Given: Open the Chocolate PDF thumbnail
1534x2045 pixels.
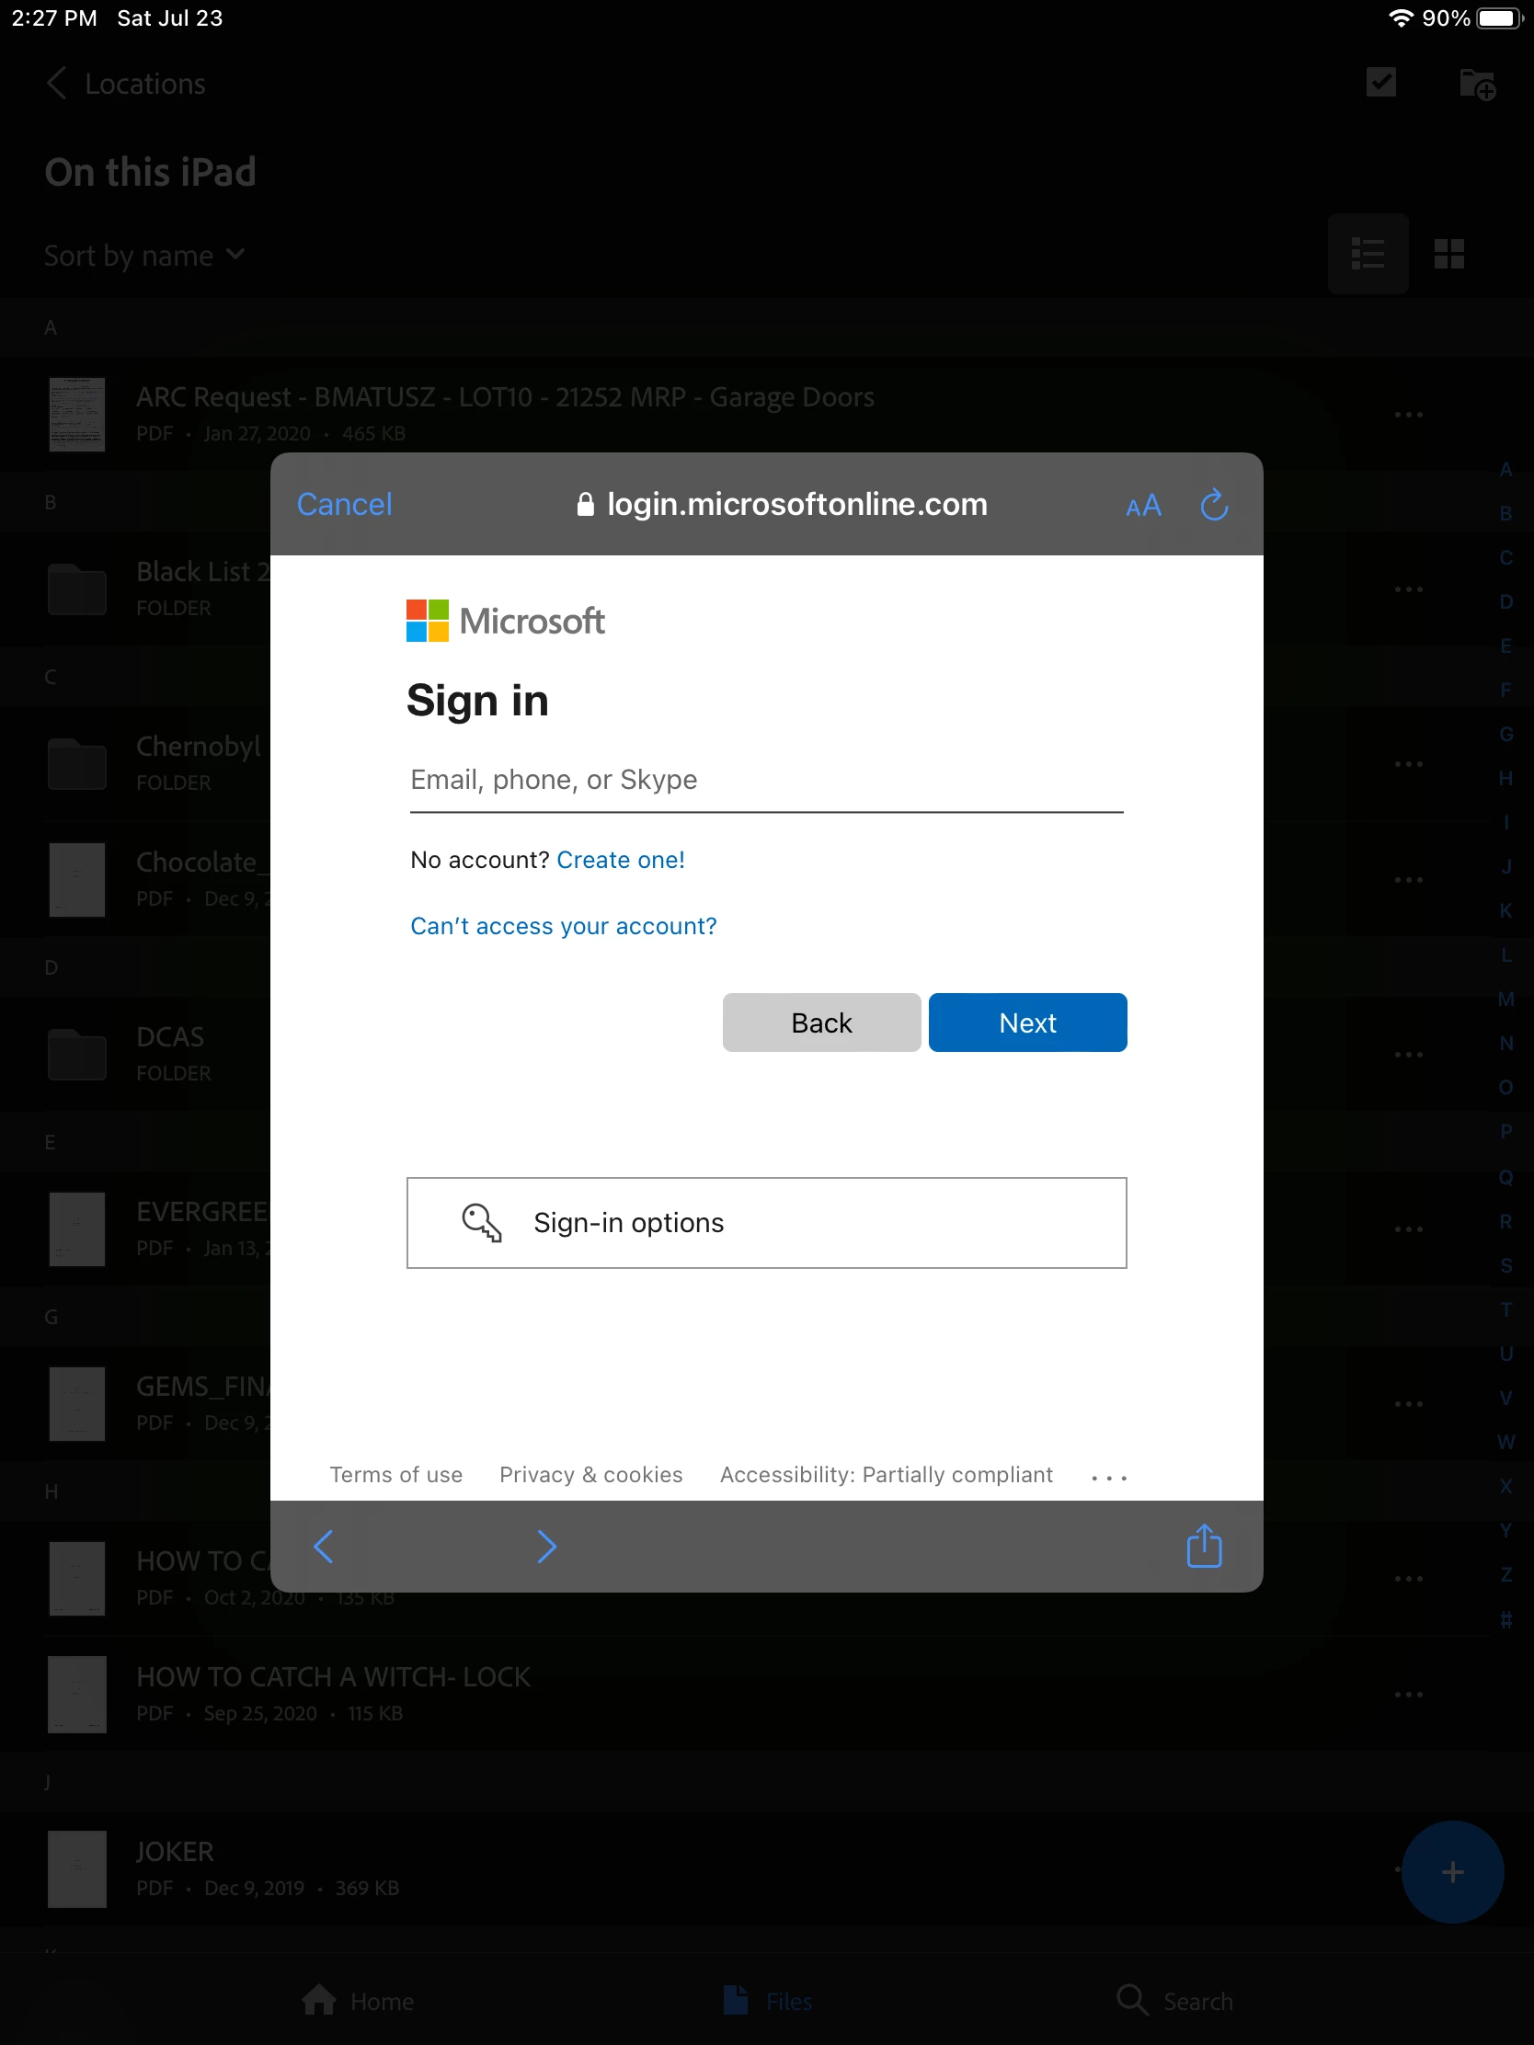Looking at the screenshot, I should coord(76,880).
